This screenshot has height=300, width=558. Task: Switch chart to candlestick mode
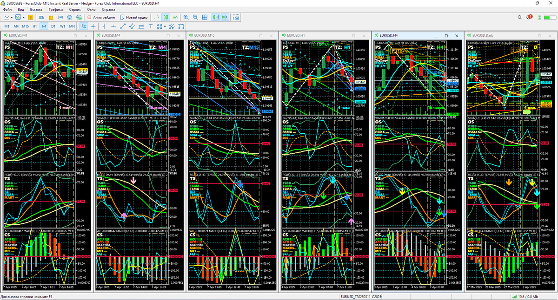pos(166,17)
